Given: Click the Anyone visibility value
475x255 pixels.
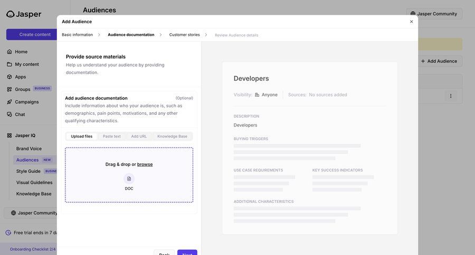Looking at the screenshot, I should [x=270, y=95].
